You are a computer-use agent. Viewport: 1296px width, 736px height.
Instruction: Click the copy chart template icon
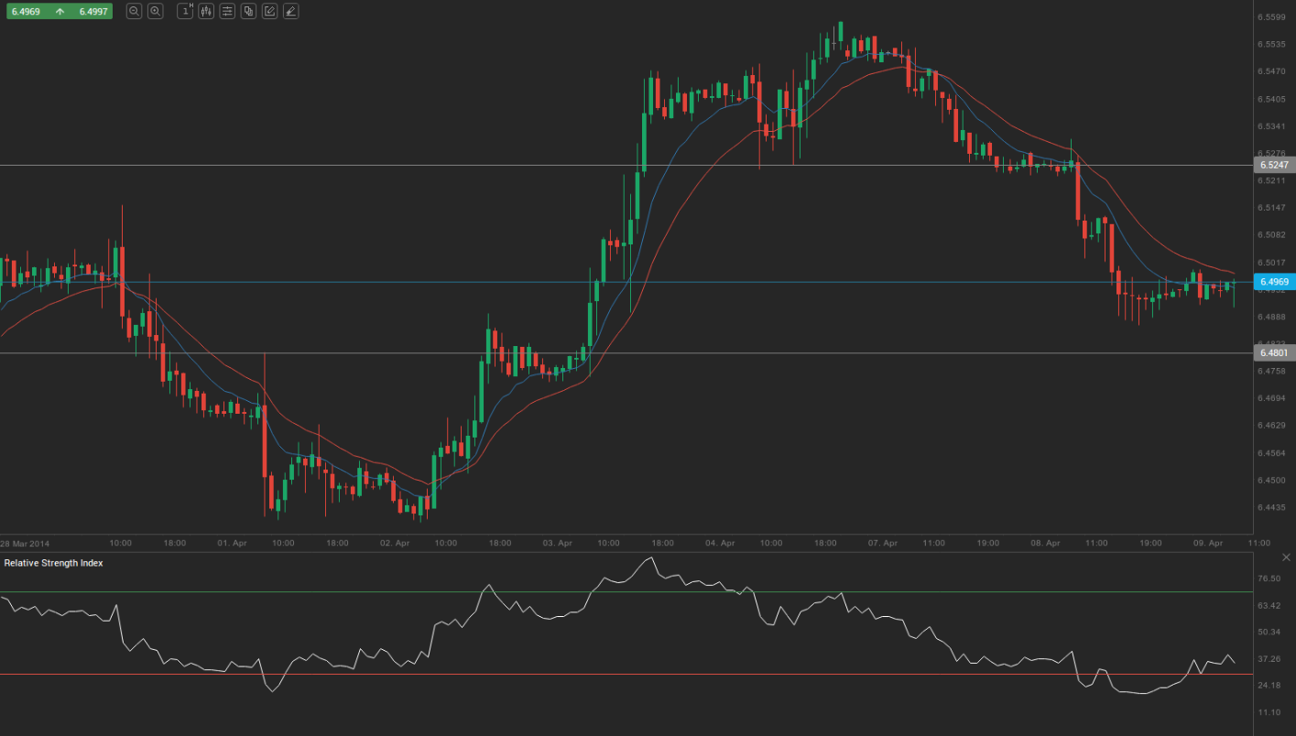point(248,11)
